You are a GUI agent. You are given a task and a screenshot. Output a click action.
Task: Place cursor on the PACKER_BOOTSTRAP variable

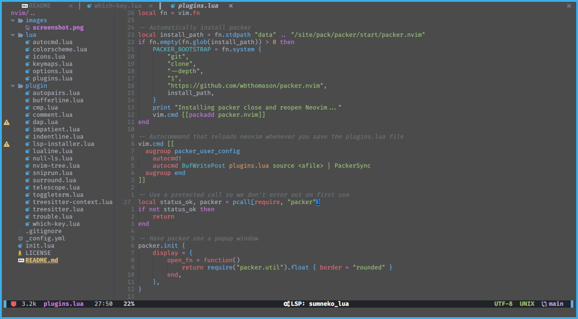182,50
